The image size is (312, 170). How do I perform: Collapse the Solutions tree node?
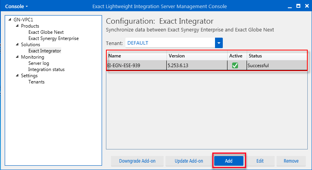[17, 44]
